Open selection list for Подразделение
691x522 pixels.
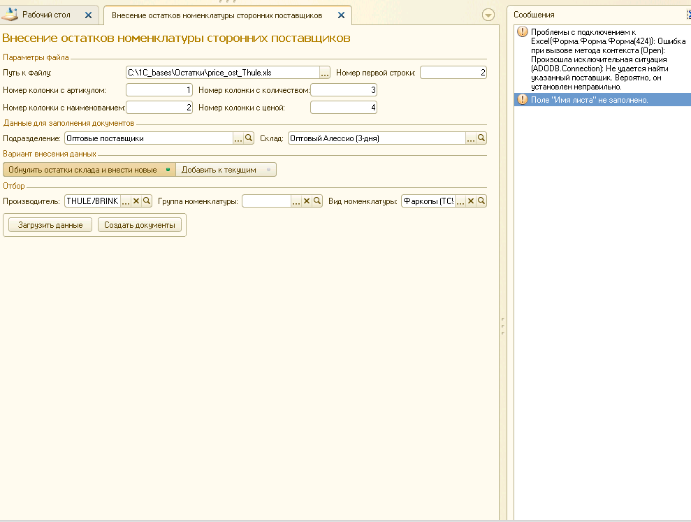pos(238,138)
